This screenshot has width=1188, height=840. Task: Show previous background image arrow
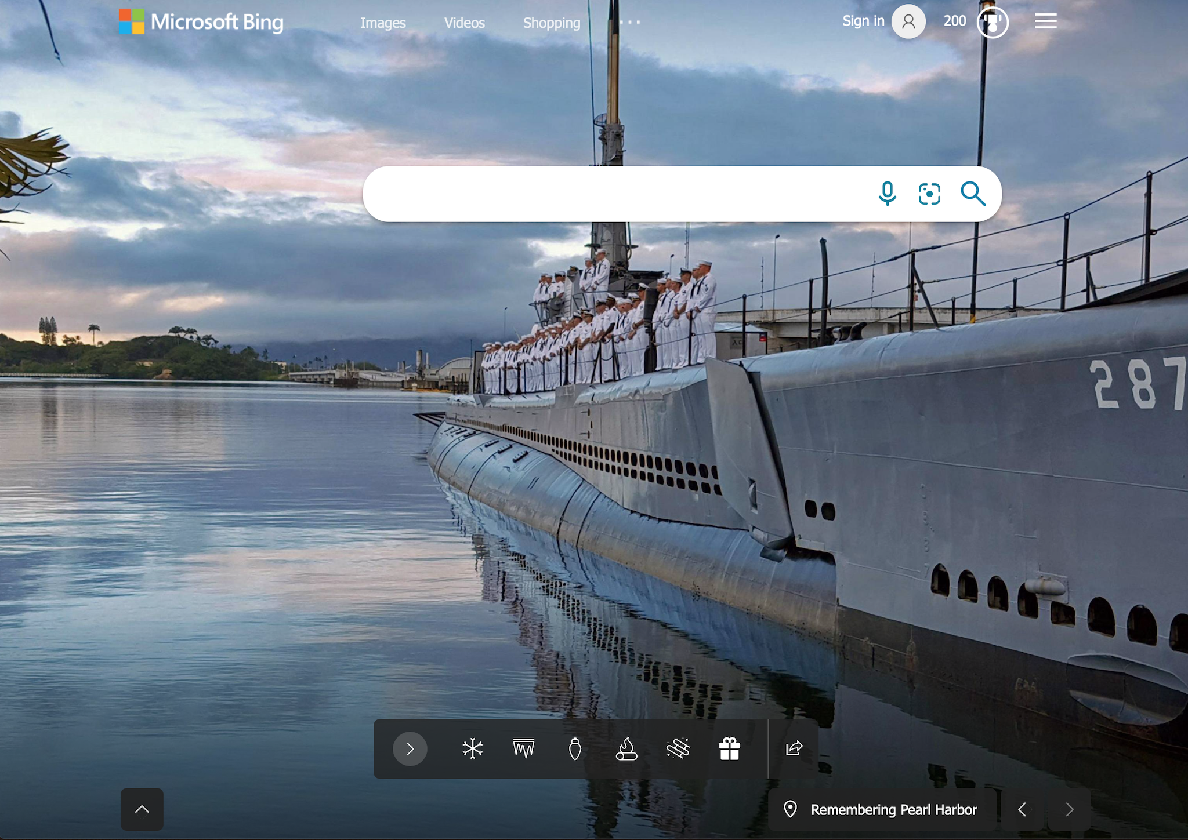click(x=1023, y=809)
